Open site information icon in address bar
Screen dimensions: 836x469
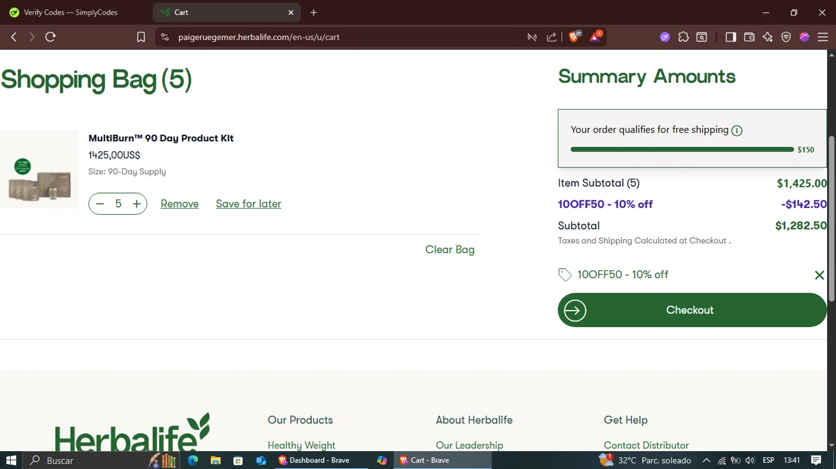coord(164,37)
